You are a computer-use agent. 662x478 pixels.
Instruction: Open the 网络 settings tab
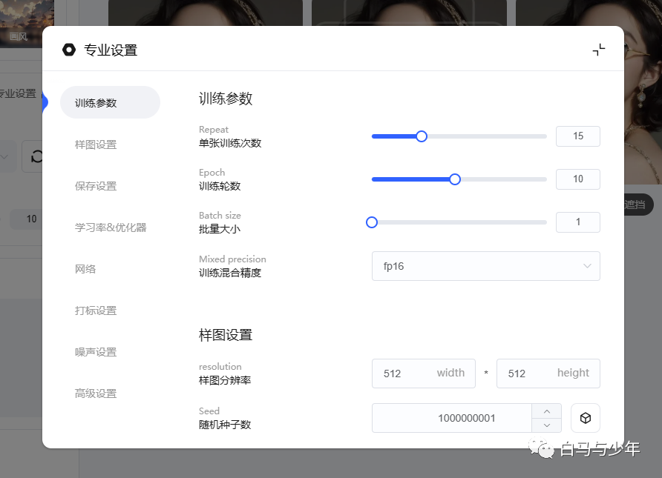tap(85, 269)
